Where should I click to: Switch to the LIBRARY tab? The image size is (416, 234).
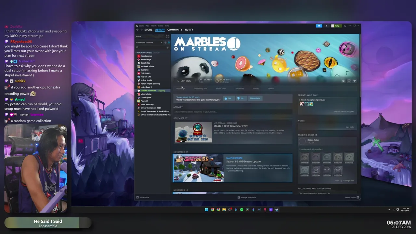[x=160, y=30]
